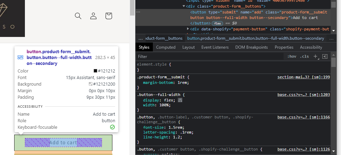This screenshot has height=155, width=341.
Task: Click the element.style rule selector
Action: pos(151,65)
